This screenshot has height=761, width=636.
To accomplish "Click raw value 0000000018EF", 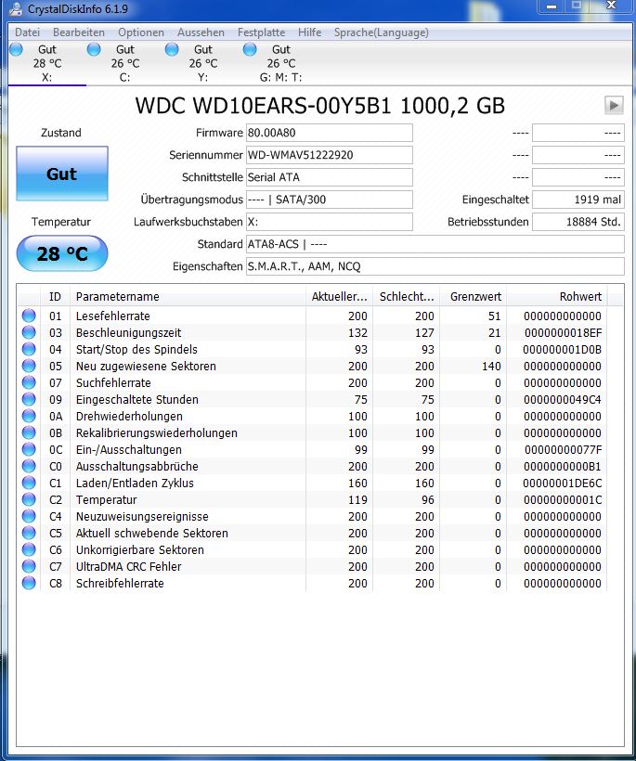I will (563, 332).
